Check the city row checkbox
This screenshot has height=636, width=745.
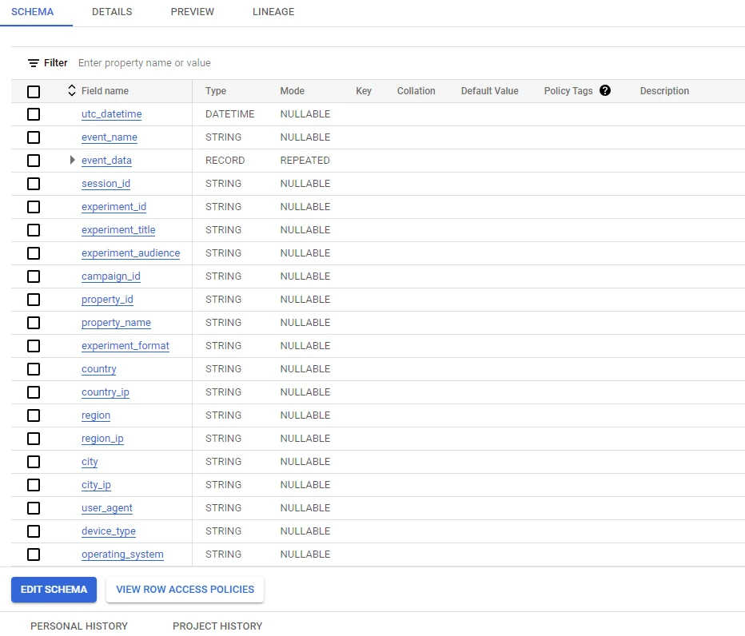[x=34, y=462]
